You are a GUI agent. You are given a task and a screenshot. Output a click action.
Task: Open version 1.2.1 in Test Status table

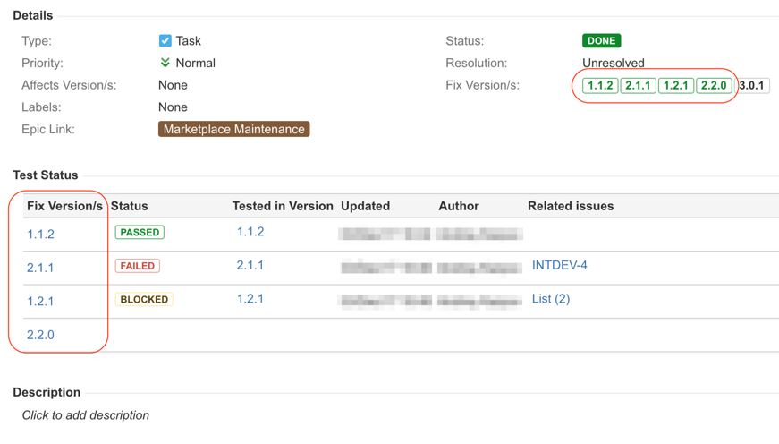pyautogui.click(x=40, y=301)
